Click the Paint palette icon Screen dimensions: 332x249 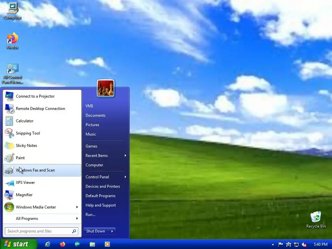click(9, 158)
